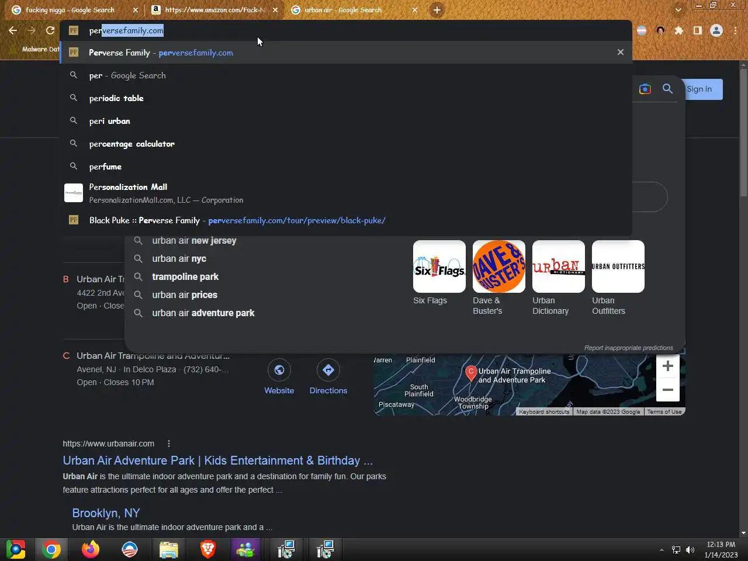748x561 pixels.
Task: Choose the 'periodic table' suggestion
Action: click(346, 98)
